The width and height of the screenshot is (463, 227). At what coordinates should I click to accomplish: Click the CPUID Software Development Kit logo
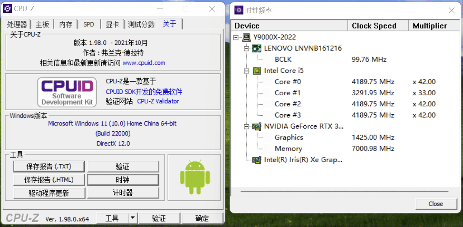click(x=67, y=92)
